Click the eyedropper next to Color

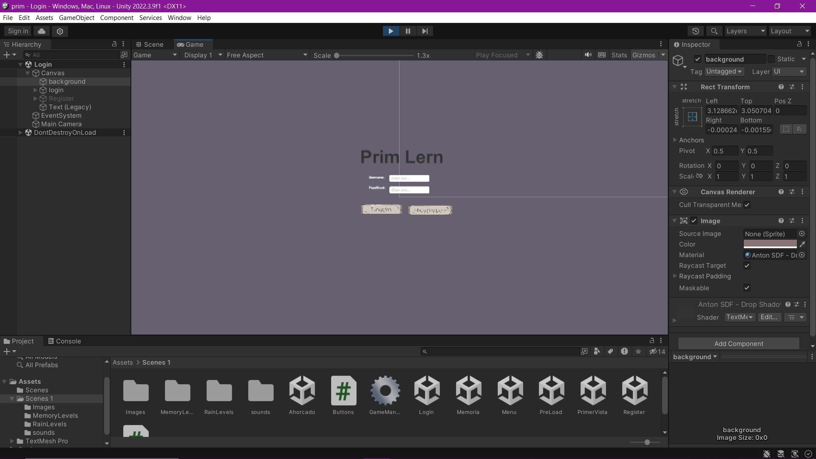[x=802, y=244]
